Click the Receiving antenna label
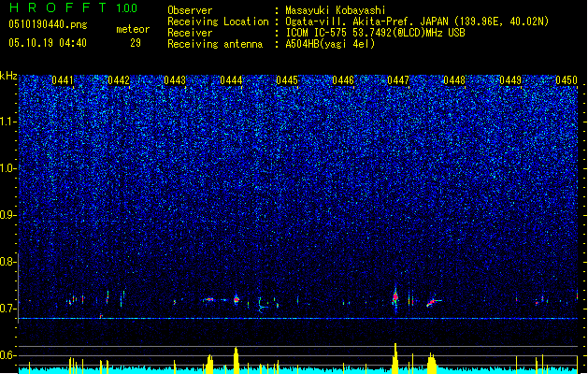The image size is (588, 374). (215, 44)
